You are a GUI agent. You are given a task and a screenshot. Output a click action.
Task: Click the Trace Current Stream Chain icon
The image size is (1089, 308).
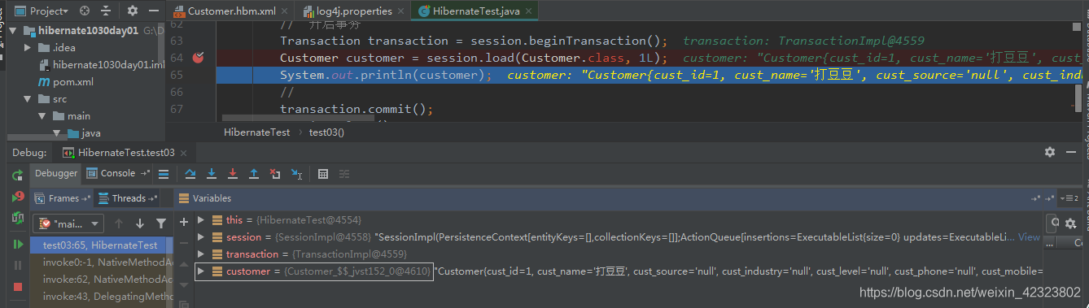pos(344,174)
